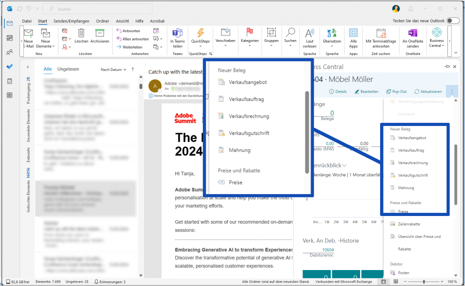Delete the message with Löschen
The height and width of the screenshot is (286, 465).
(x=81, y=36)
